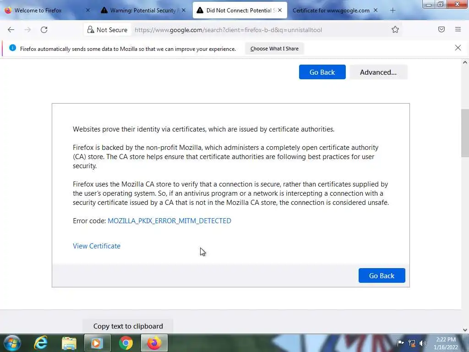Image resolution: width=469 pixels, height=352 pixels.
Task: Click the Choose What I Share button
Action: point(274,49)
